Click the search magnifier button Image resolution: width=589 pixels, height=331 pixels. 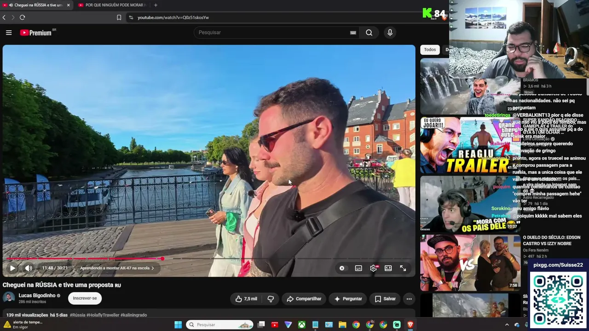(369, 33)
